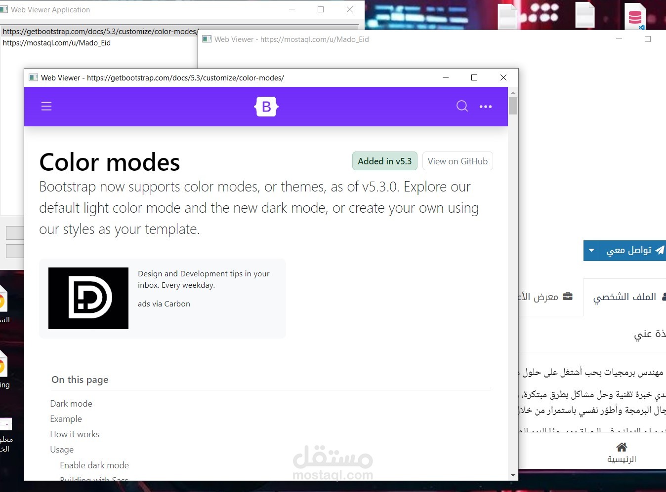Viewport: 666px width, 492px height.
Task: Click the Added in v5.3 badge
Action: coord(385,161)
